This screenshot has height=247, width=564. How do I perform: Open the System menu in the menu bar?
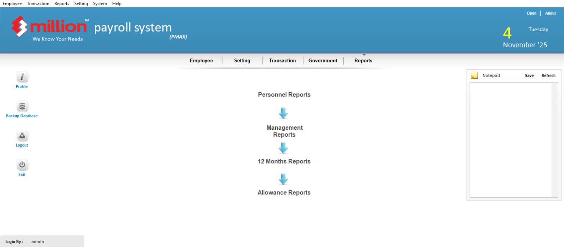tap(100, 4)
